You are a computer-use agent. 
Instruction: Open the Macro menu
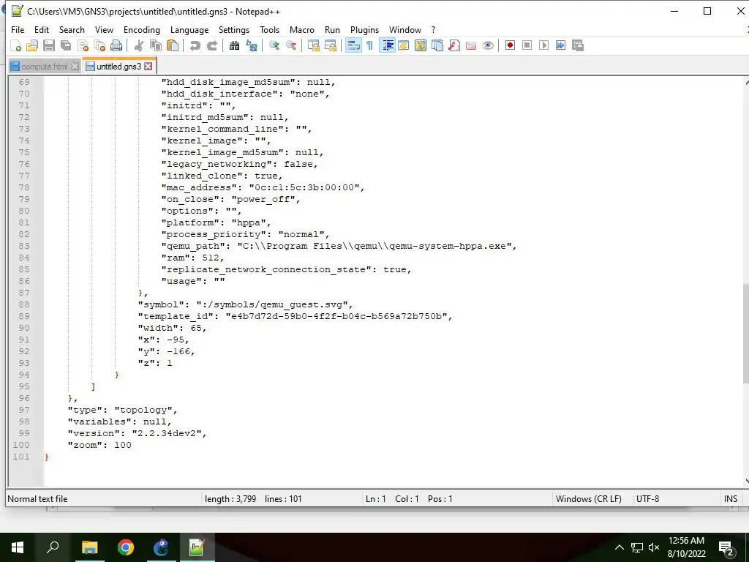pos(302,29)
